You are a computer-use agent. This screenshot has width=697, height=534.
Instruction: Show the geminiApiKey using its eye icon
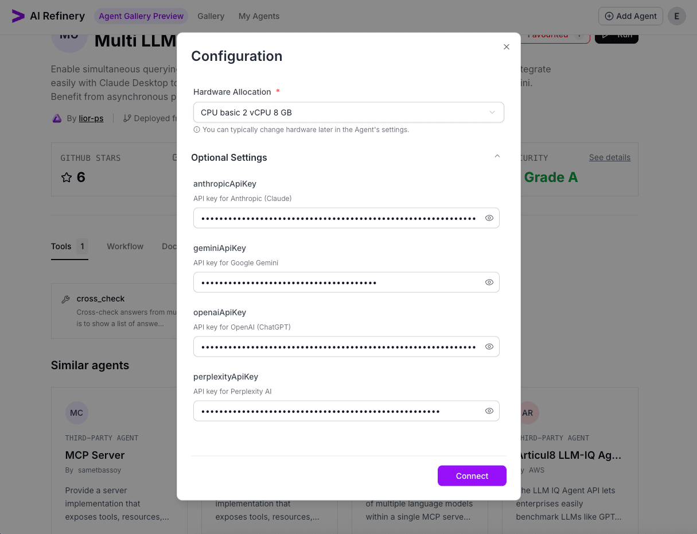(x=489, y=282)
